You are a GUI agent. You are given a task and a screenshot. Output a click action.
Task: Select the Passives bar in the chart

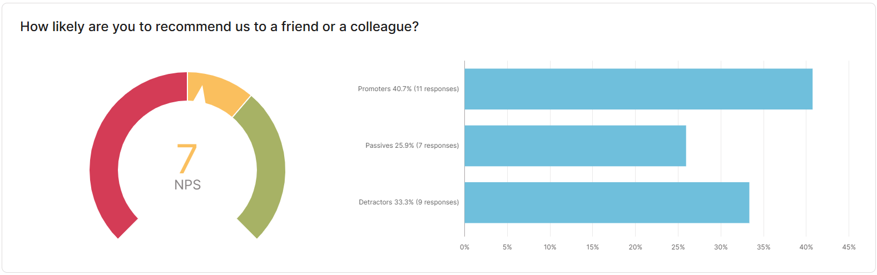575,146
